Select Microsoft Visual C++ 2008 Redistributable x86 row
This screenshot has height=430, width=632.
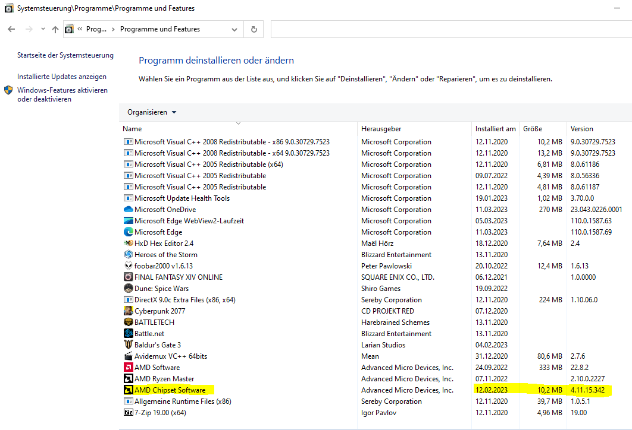[376, 142]
